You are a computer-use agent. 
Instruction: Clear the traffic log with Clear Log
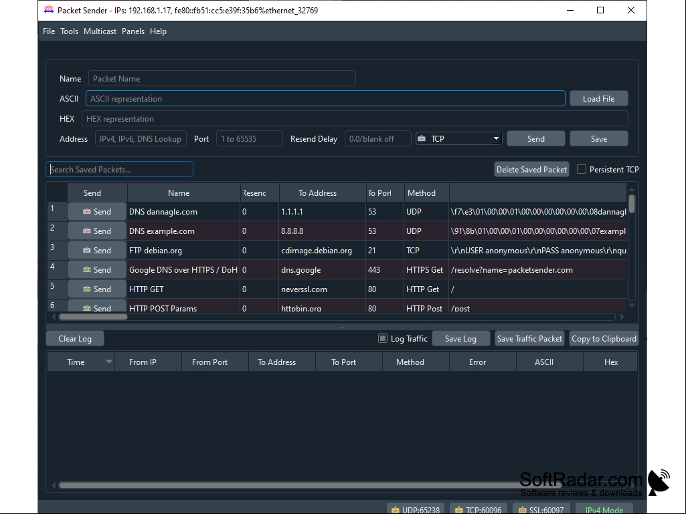75,338
